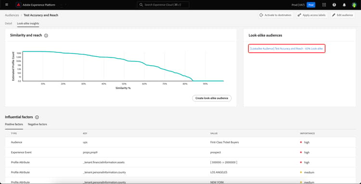This screenshot has height=184, width=361.
Task: Open the app switcher grid icon
Action: coord(324,5)
